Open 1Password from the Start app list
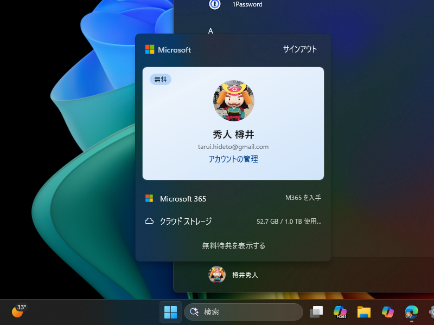Viewport: 434px width, 325px height. pos(236,4)
